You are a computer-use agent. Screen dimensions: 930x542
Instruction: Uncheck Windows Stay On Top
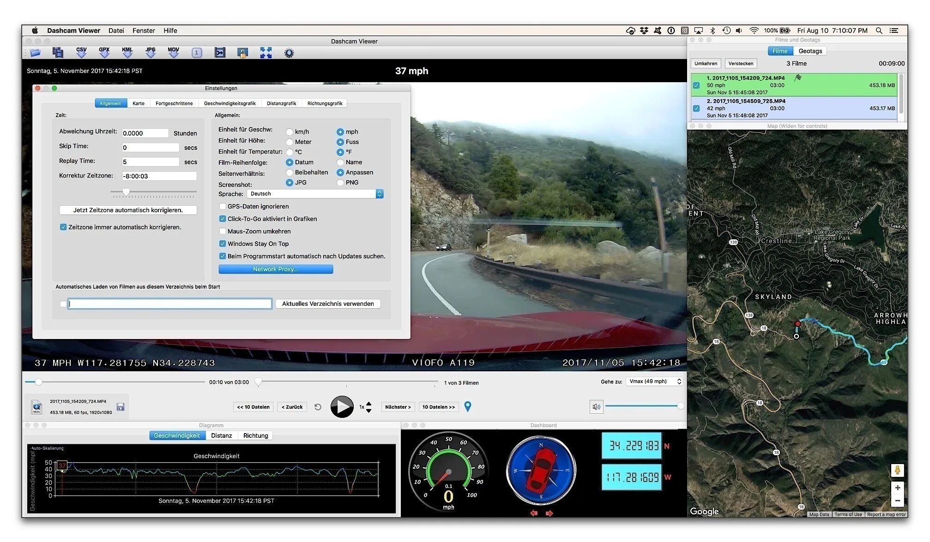coord(223,244)
